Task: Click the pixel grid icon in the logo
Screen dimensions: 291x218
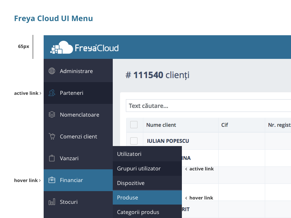Action: [55, 49]
